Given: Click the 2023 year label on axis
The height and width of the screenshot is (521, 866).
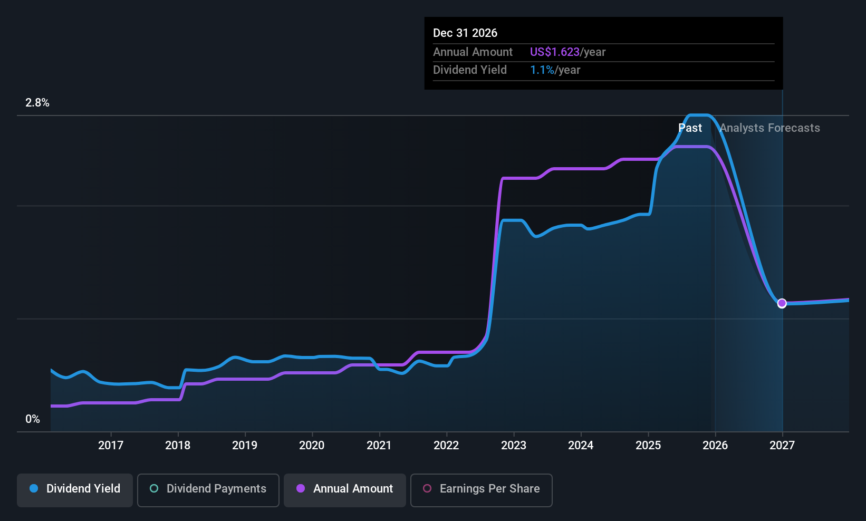Looking at the screenshot, I should click(x=514, y=445).
